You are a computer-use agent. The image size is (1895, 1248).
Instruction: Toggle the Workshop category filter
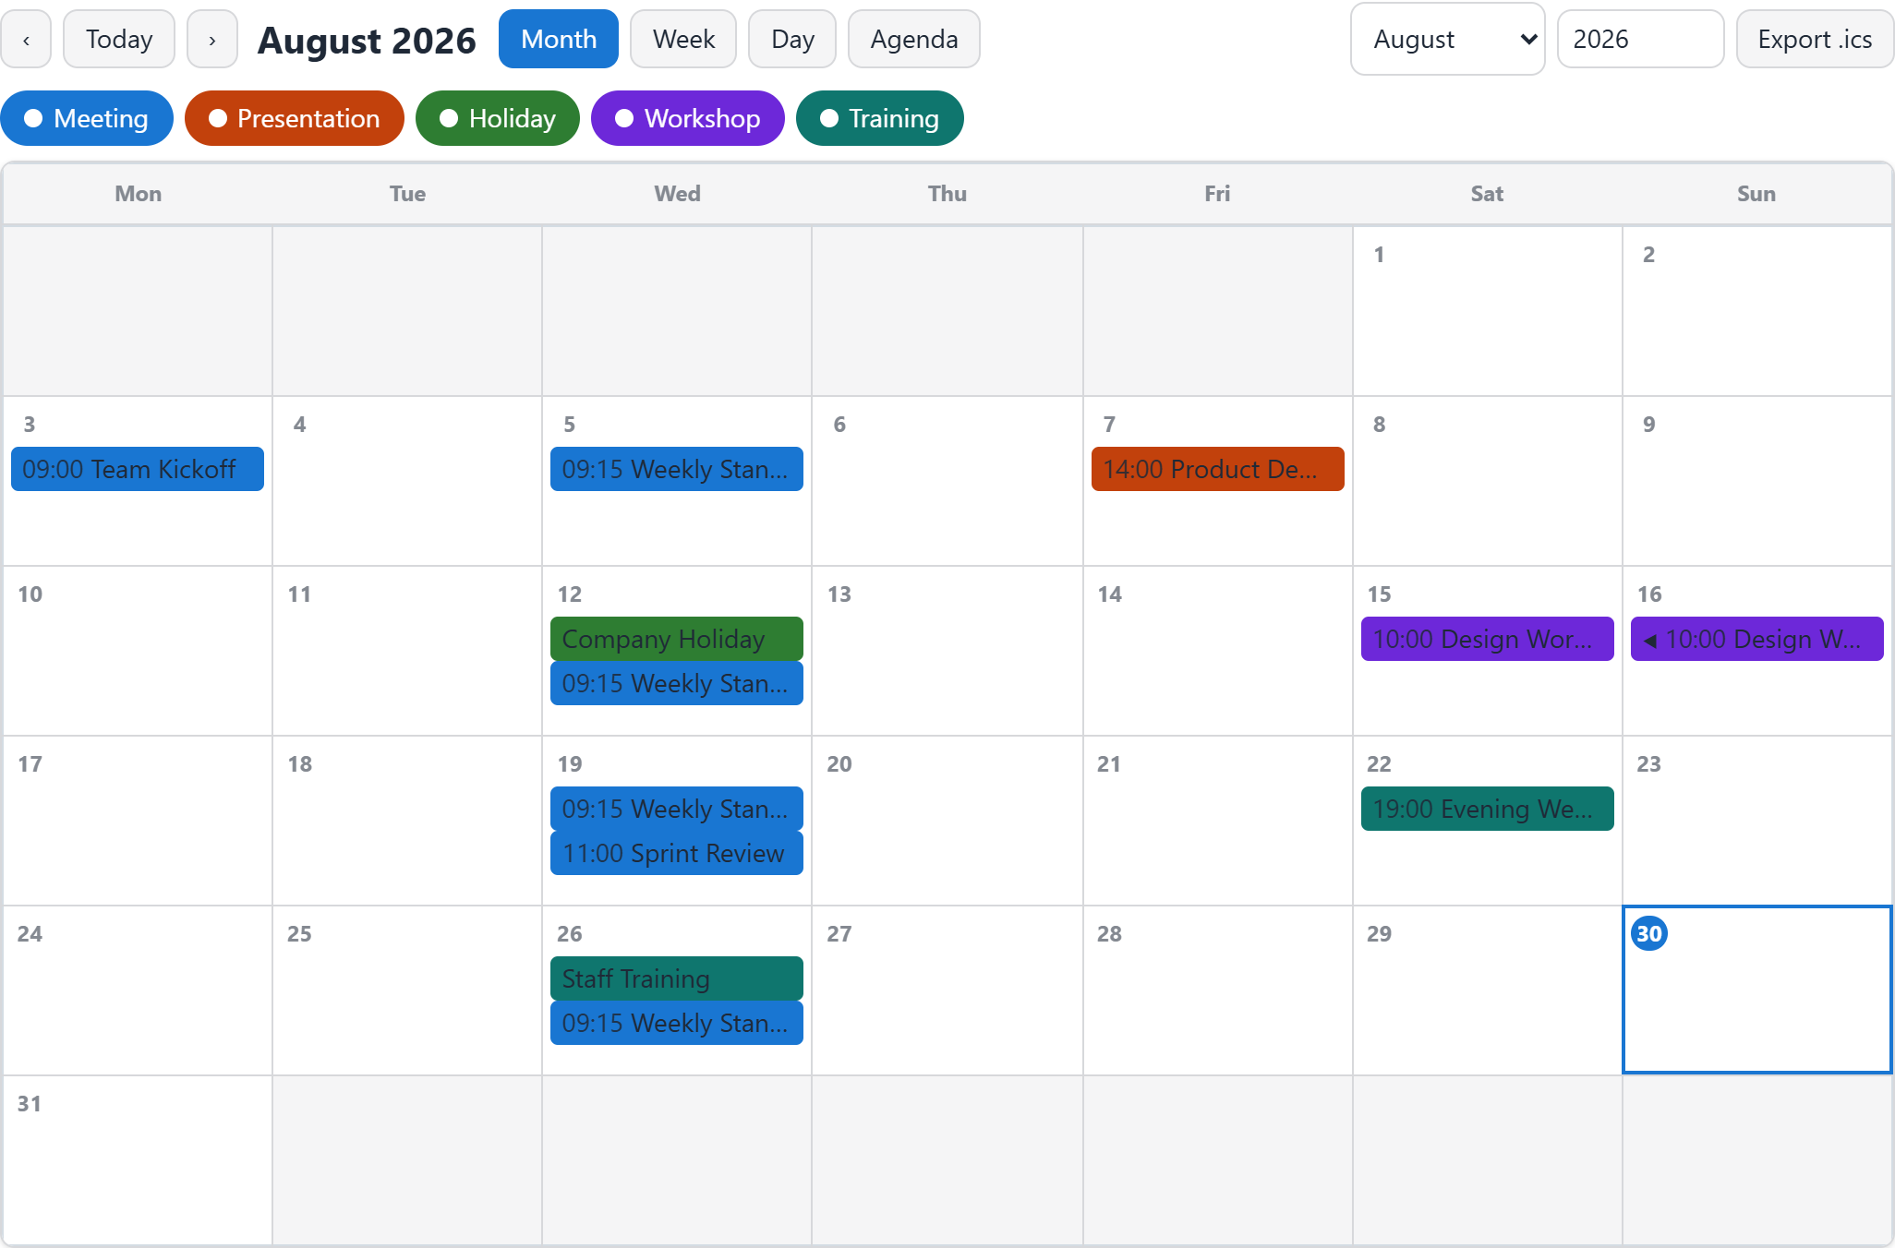pos(688,118)
